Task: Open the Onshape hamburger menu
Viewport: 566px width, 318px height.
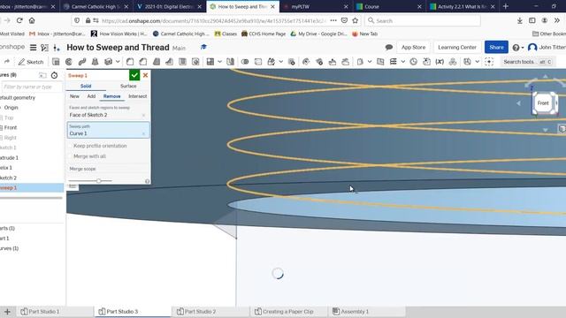Action: pyautogui.click(x=34, y=47)
